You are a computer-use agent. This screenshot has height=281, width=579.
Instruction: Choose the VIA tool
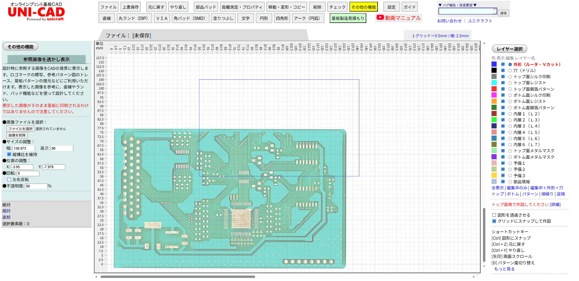tap(162, 18)
